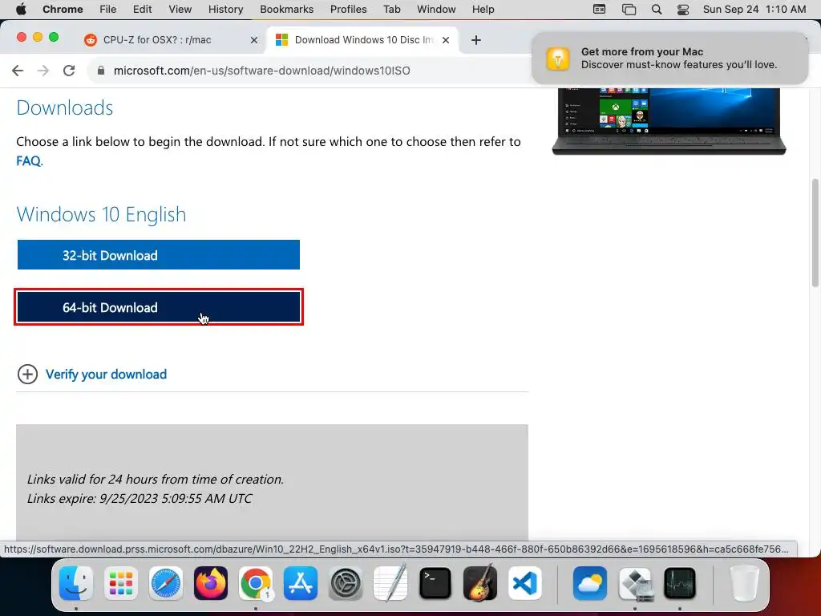Open the Chrome application menu
The height and width of the screenshot is (616, 821).
point(63,10)
